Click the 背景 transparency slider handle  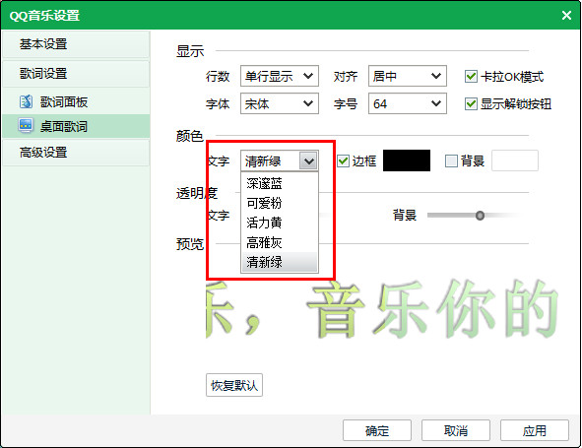(x=480, y=216)
